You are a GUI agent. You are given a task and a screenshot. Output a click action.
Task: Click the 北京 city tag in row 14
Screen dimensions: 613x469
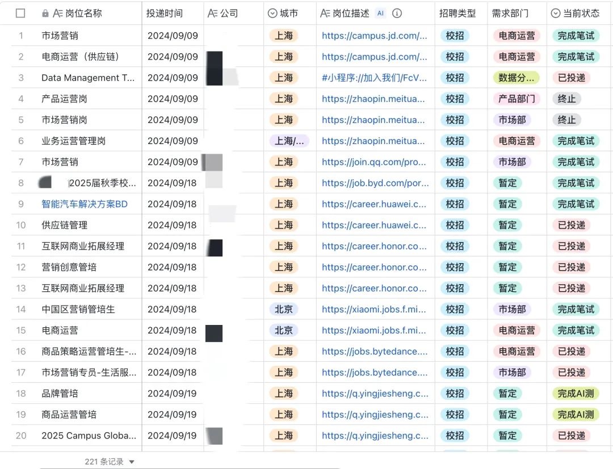tap(284, 309)
